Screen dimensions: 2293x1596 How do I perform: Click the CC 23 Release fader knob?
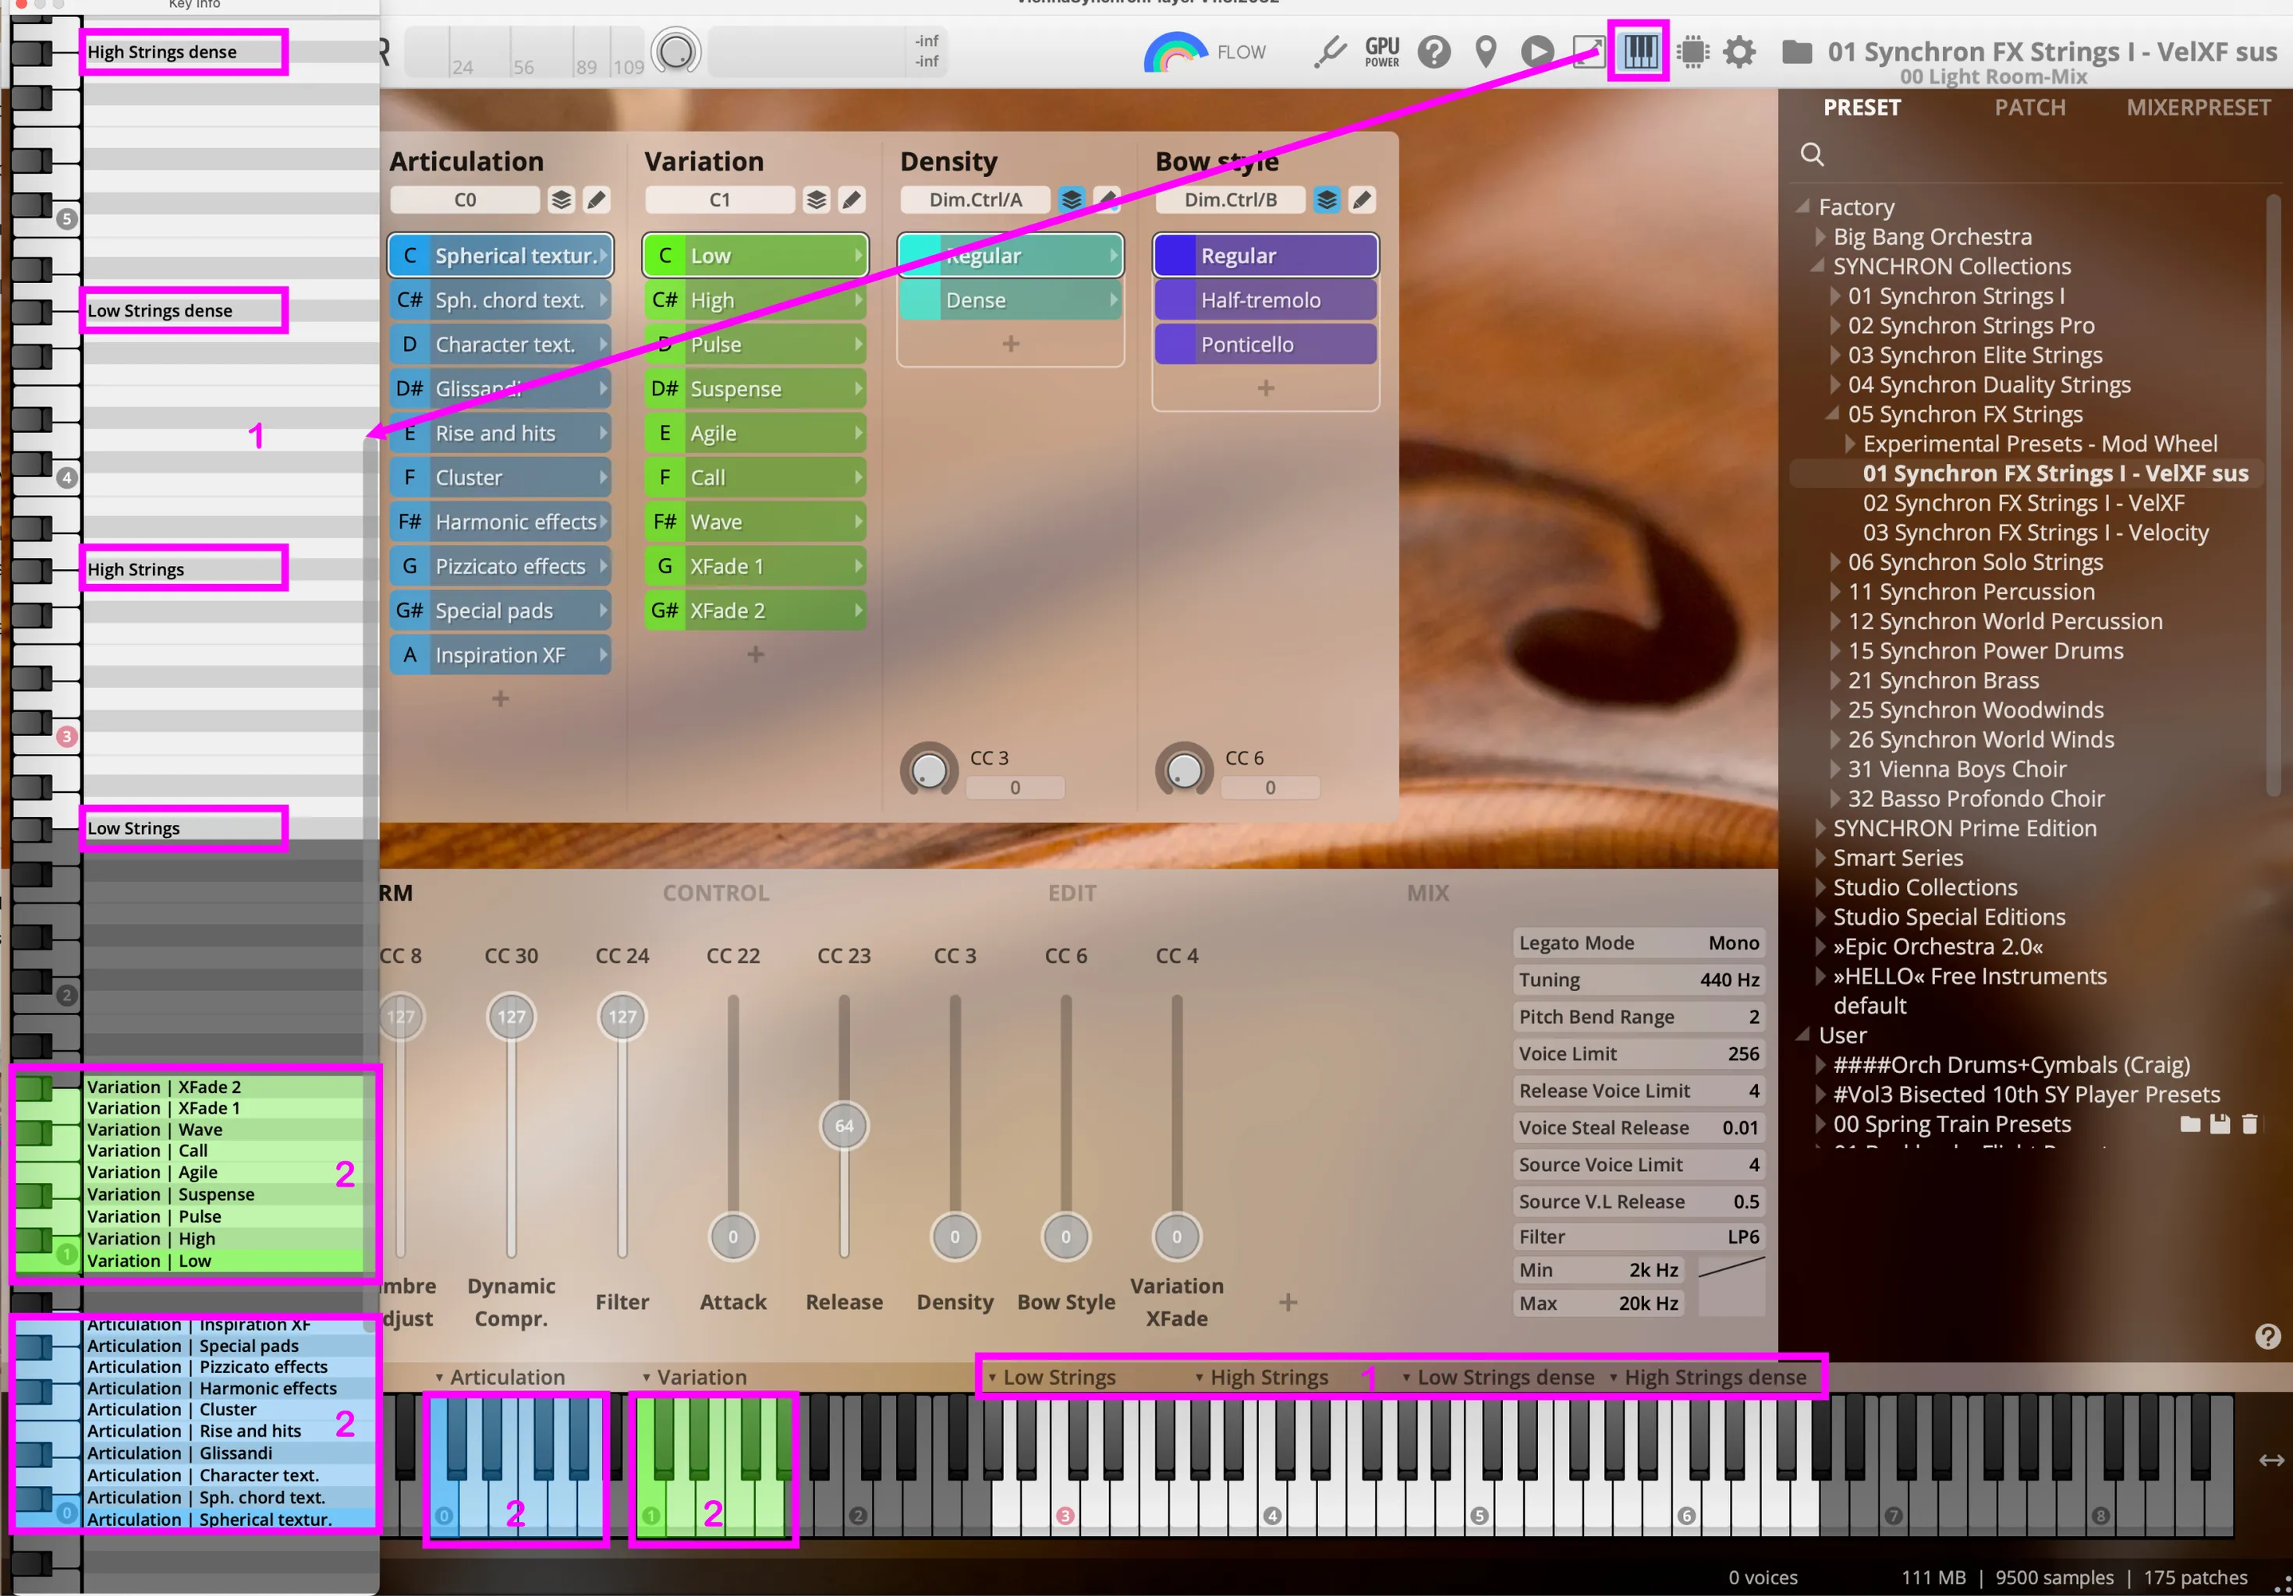[x=844, y=1126]
